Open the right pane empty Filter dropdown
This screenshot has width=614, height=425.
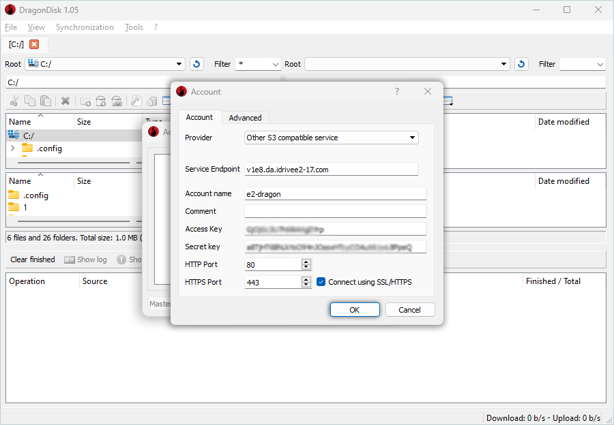coord(583,64)
